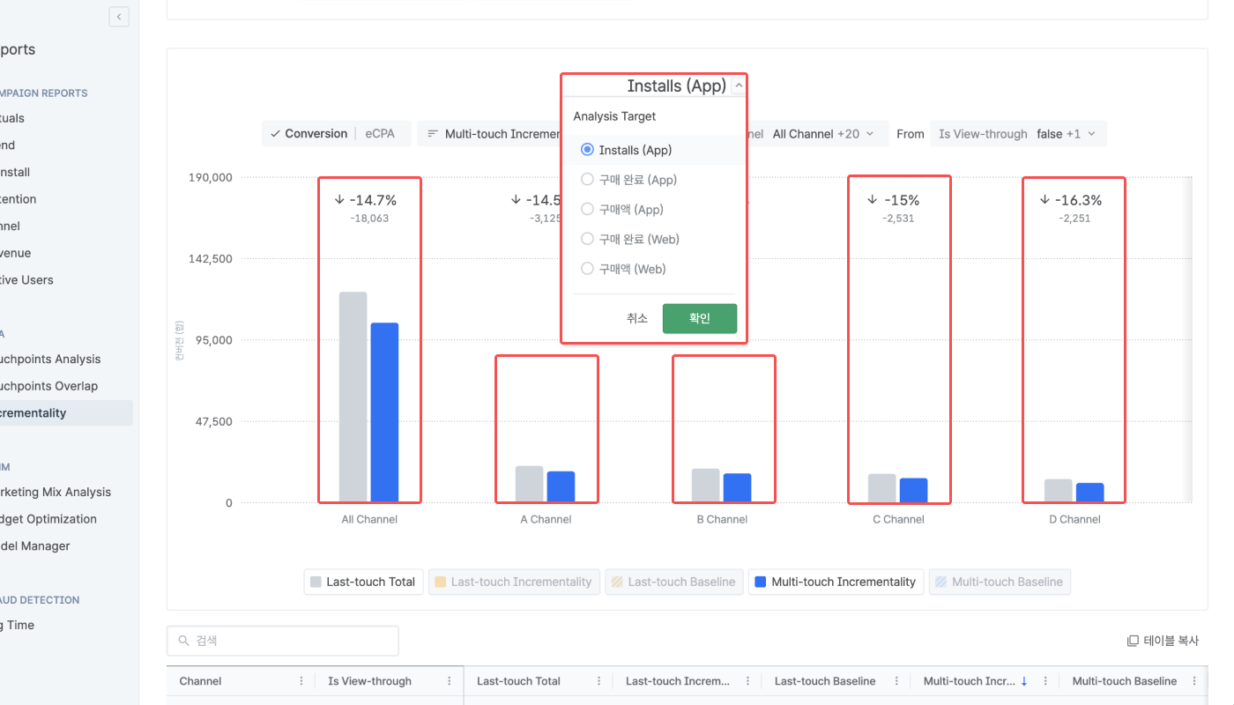
Task: Open Touchpoints Analysis in the sidebar
Action: pyautogui.click(x=50, y=360)
